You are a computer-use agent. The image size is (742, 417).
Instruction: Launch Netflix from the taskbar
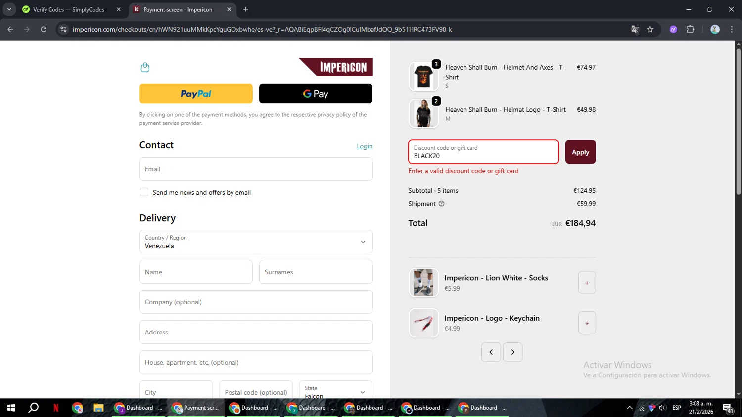tap(56, 408)
